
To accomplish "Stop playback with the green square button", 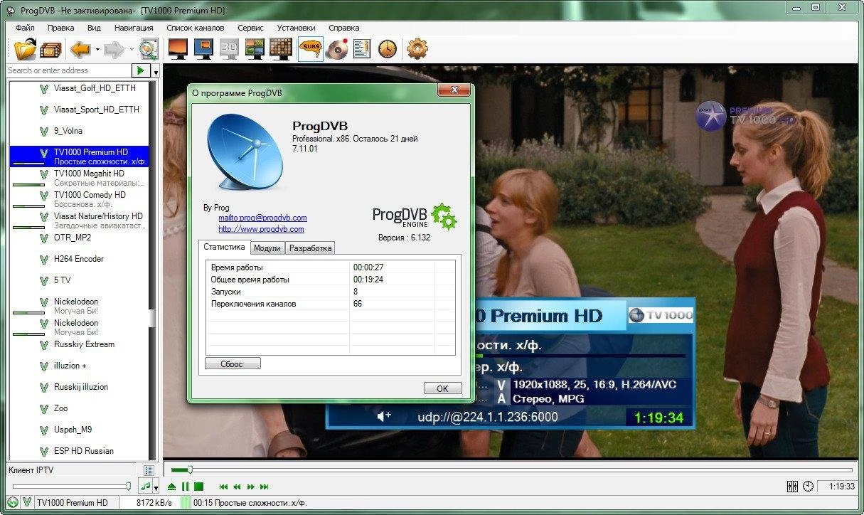I will pyautogui.click(x=199, y=487).
